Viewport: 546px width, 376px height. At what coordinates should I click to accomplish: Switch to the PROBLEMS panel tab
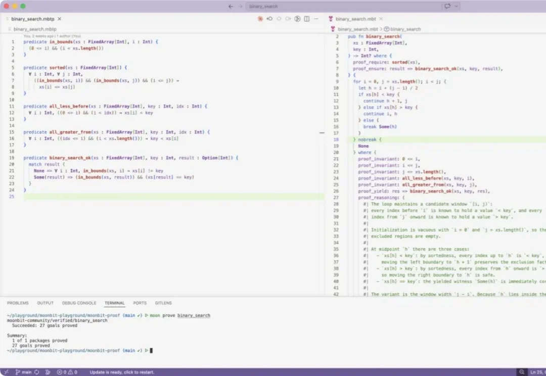click(18, 303)
